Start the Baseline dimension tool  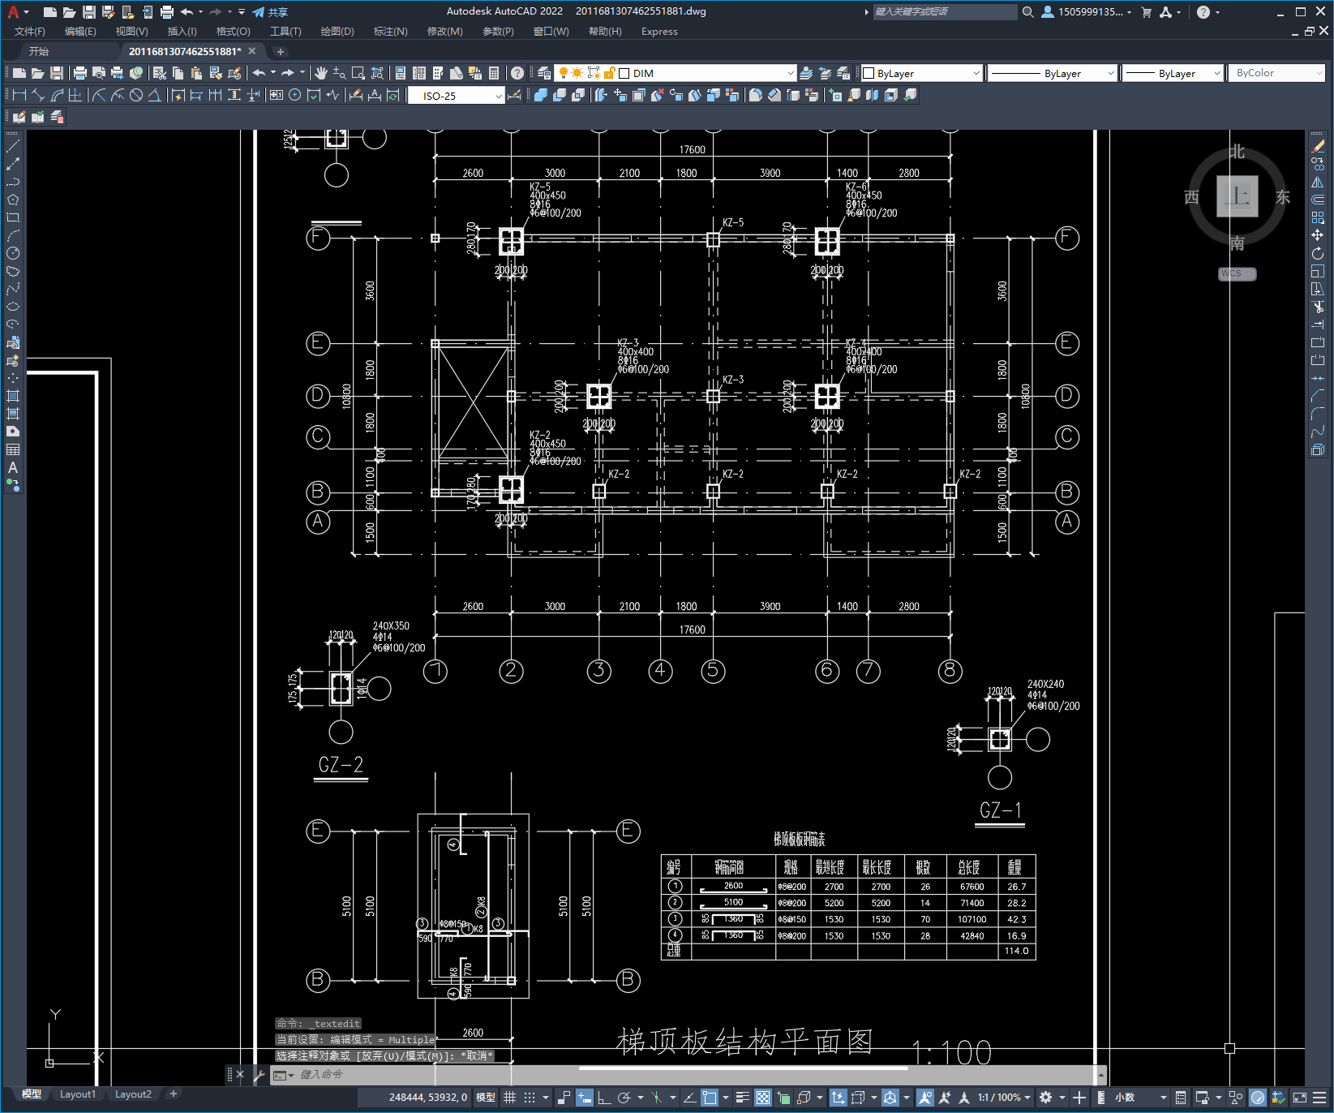coord(196,95)
